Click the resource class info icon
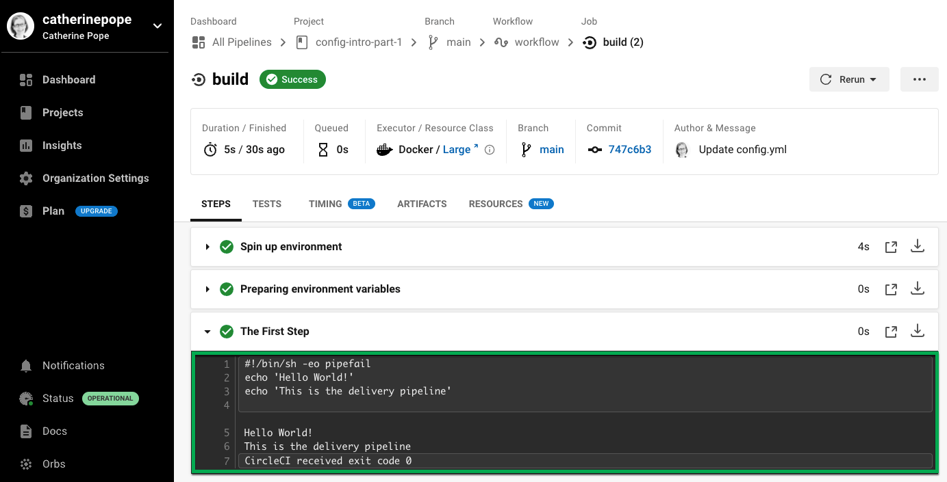The image size is (947, 482). pyautogui.click(x=490, y=150)
